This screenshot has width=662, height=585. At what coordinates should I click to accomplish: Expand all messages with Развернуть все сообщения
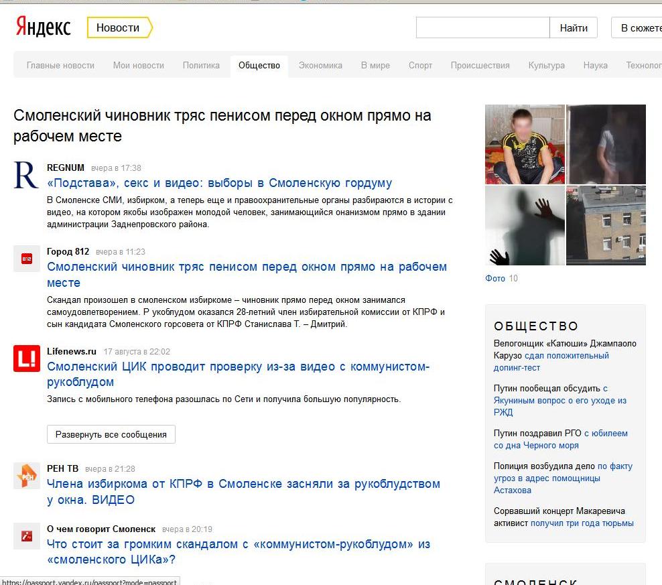(111, 434)
